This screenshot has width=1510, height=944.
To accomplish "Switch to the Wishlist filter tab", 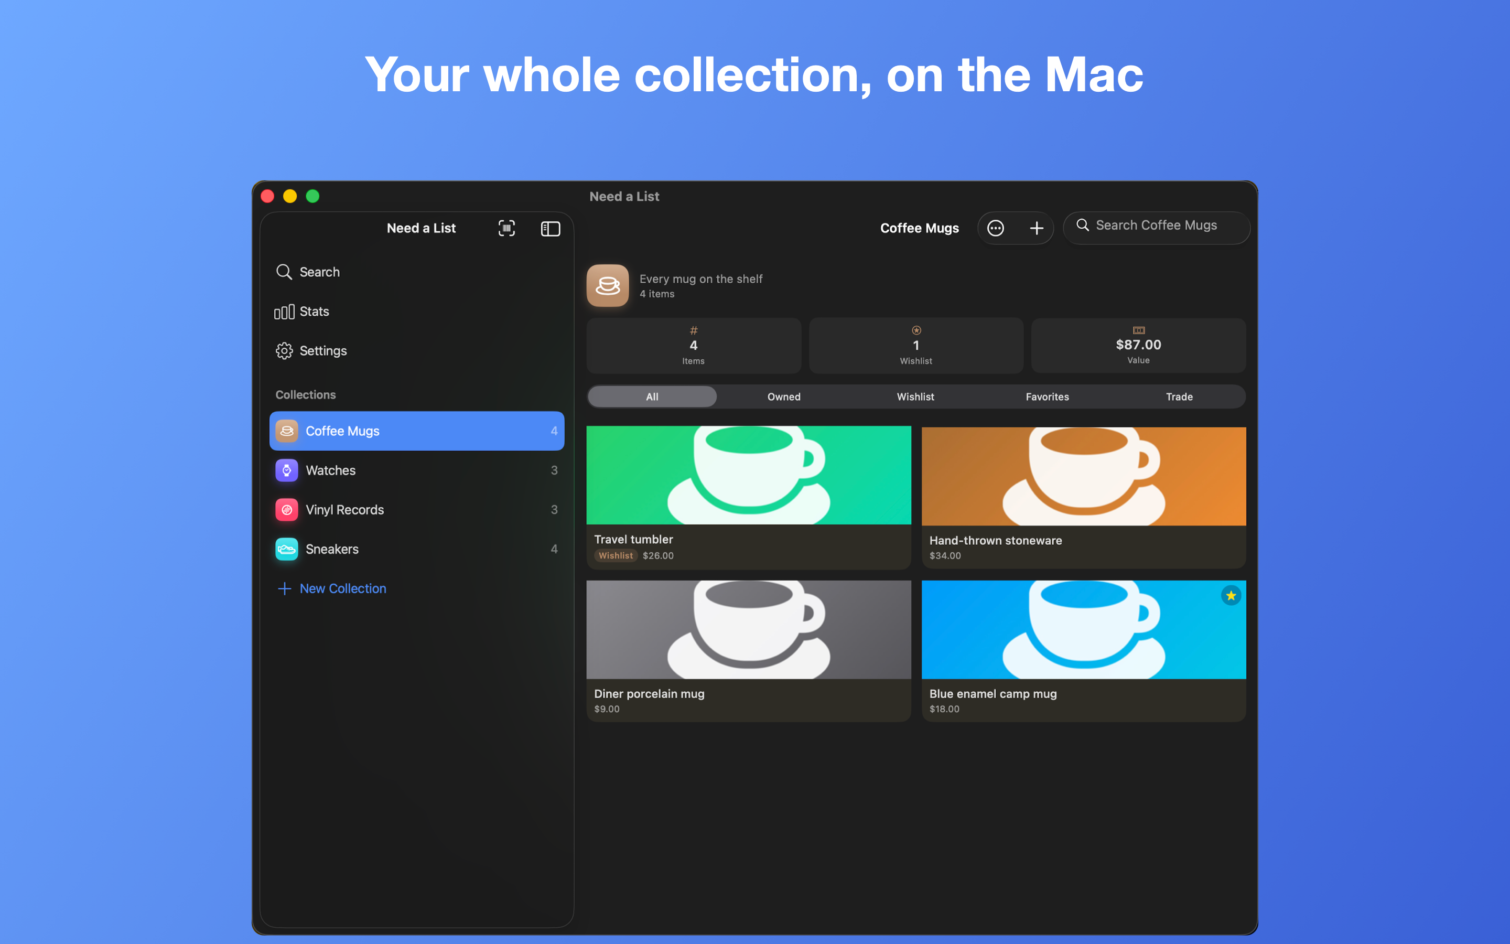I will tap(915, 396).
